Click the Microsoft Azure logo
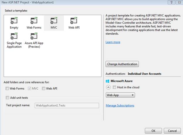 [108, 81]
